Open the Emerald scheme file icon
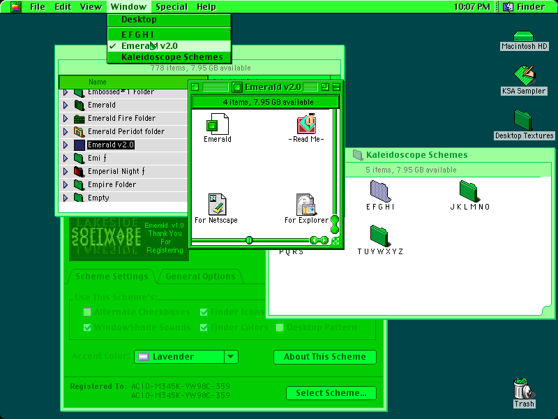The image size is (558, 419). [218, 124]
